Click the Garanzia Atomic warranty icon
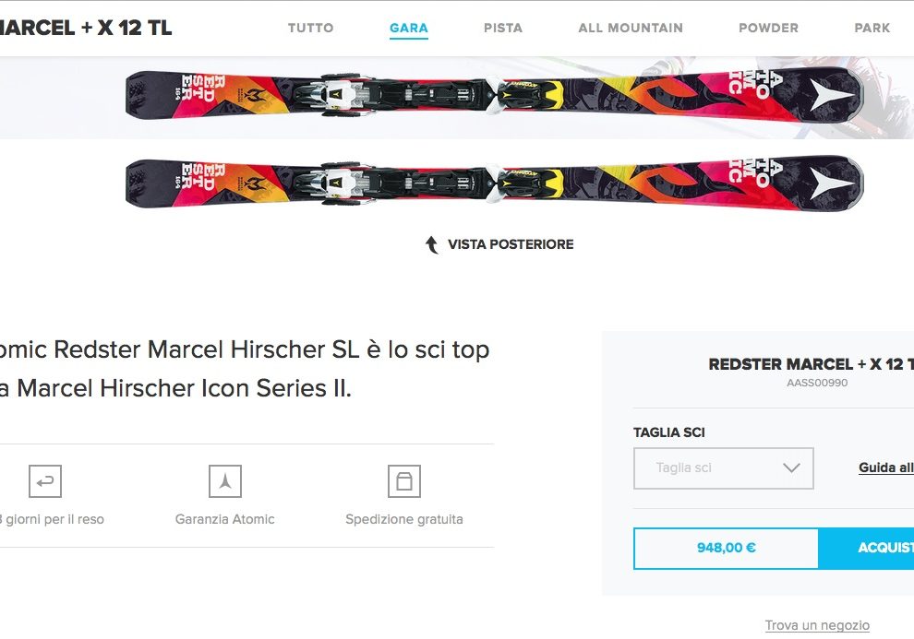 coord(225,480)
